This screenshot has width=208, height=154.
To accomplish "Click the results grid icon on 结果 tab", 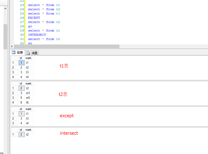I will [14, 52].
